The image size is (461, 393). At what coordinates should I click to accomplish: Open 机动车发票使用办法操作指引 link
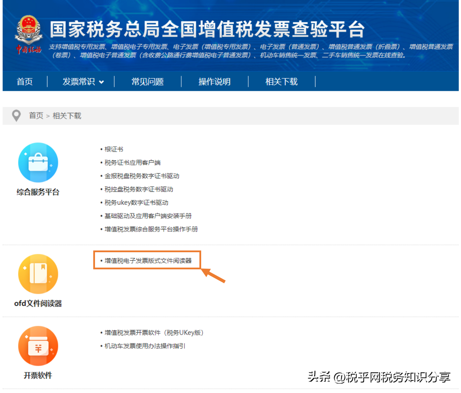point(145,346)
